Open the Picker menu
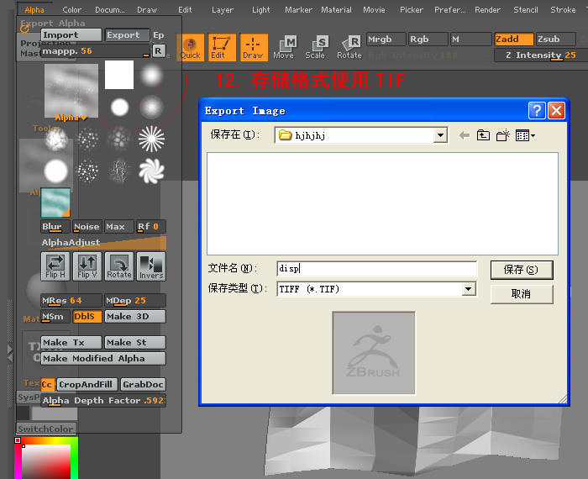The width and height of the screenshot is (588, 479). (412, 10)
